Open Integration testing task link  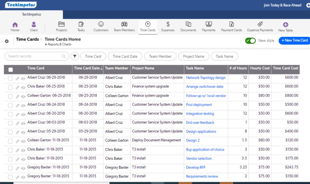[200, 114]
